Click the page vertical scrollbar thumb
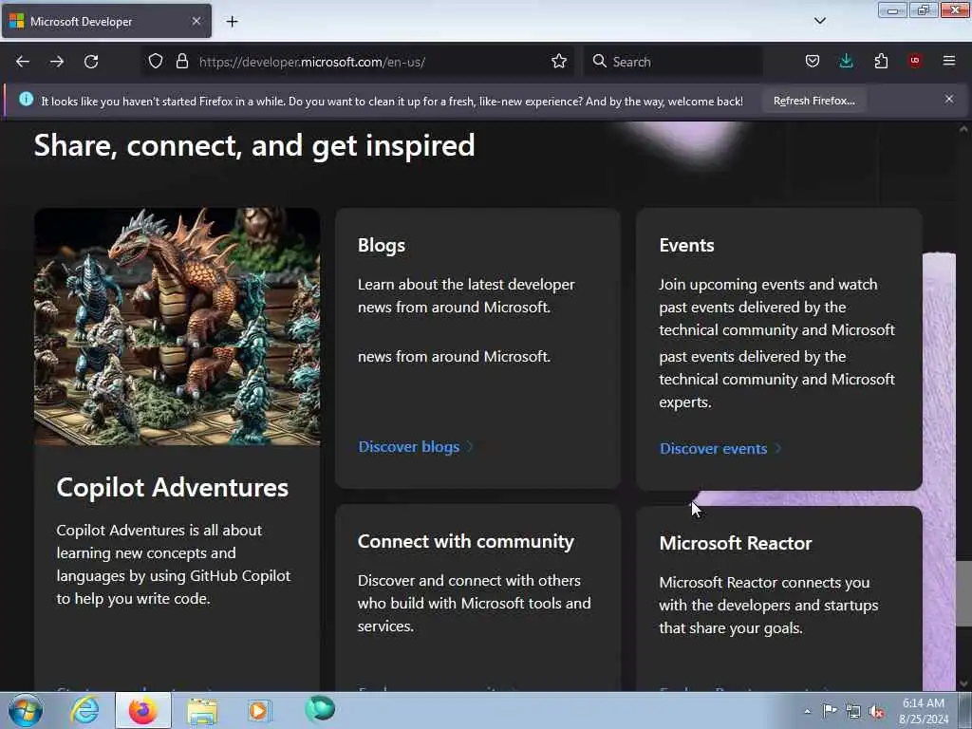972x729 pixels. pyautogui.click(x=963, y=592)
